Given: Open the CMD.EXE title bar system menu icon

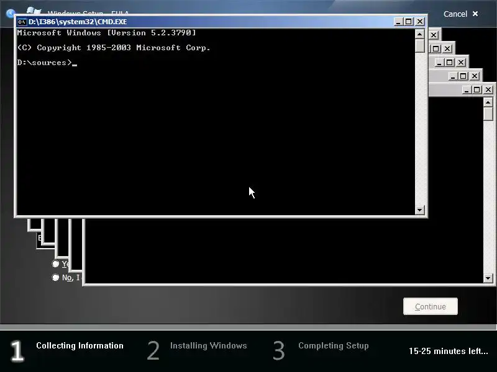Looking at the screenshot, I should [x=22, y=22].
